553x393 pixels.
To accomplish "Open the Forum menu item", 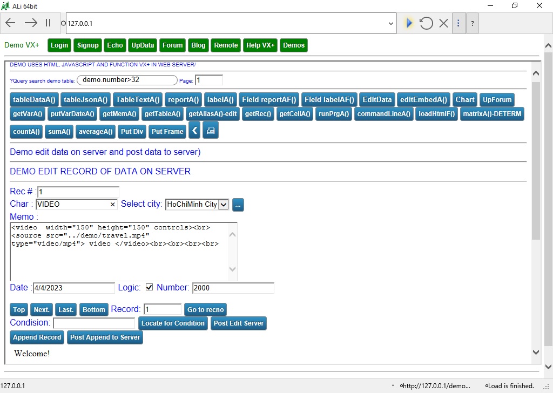I will [172, 45].
